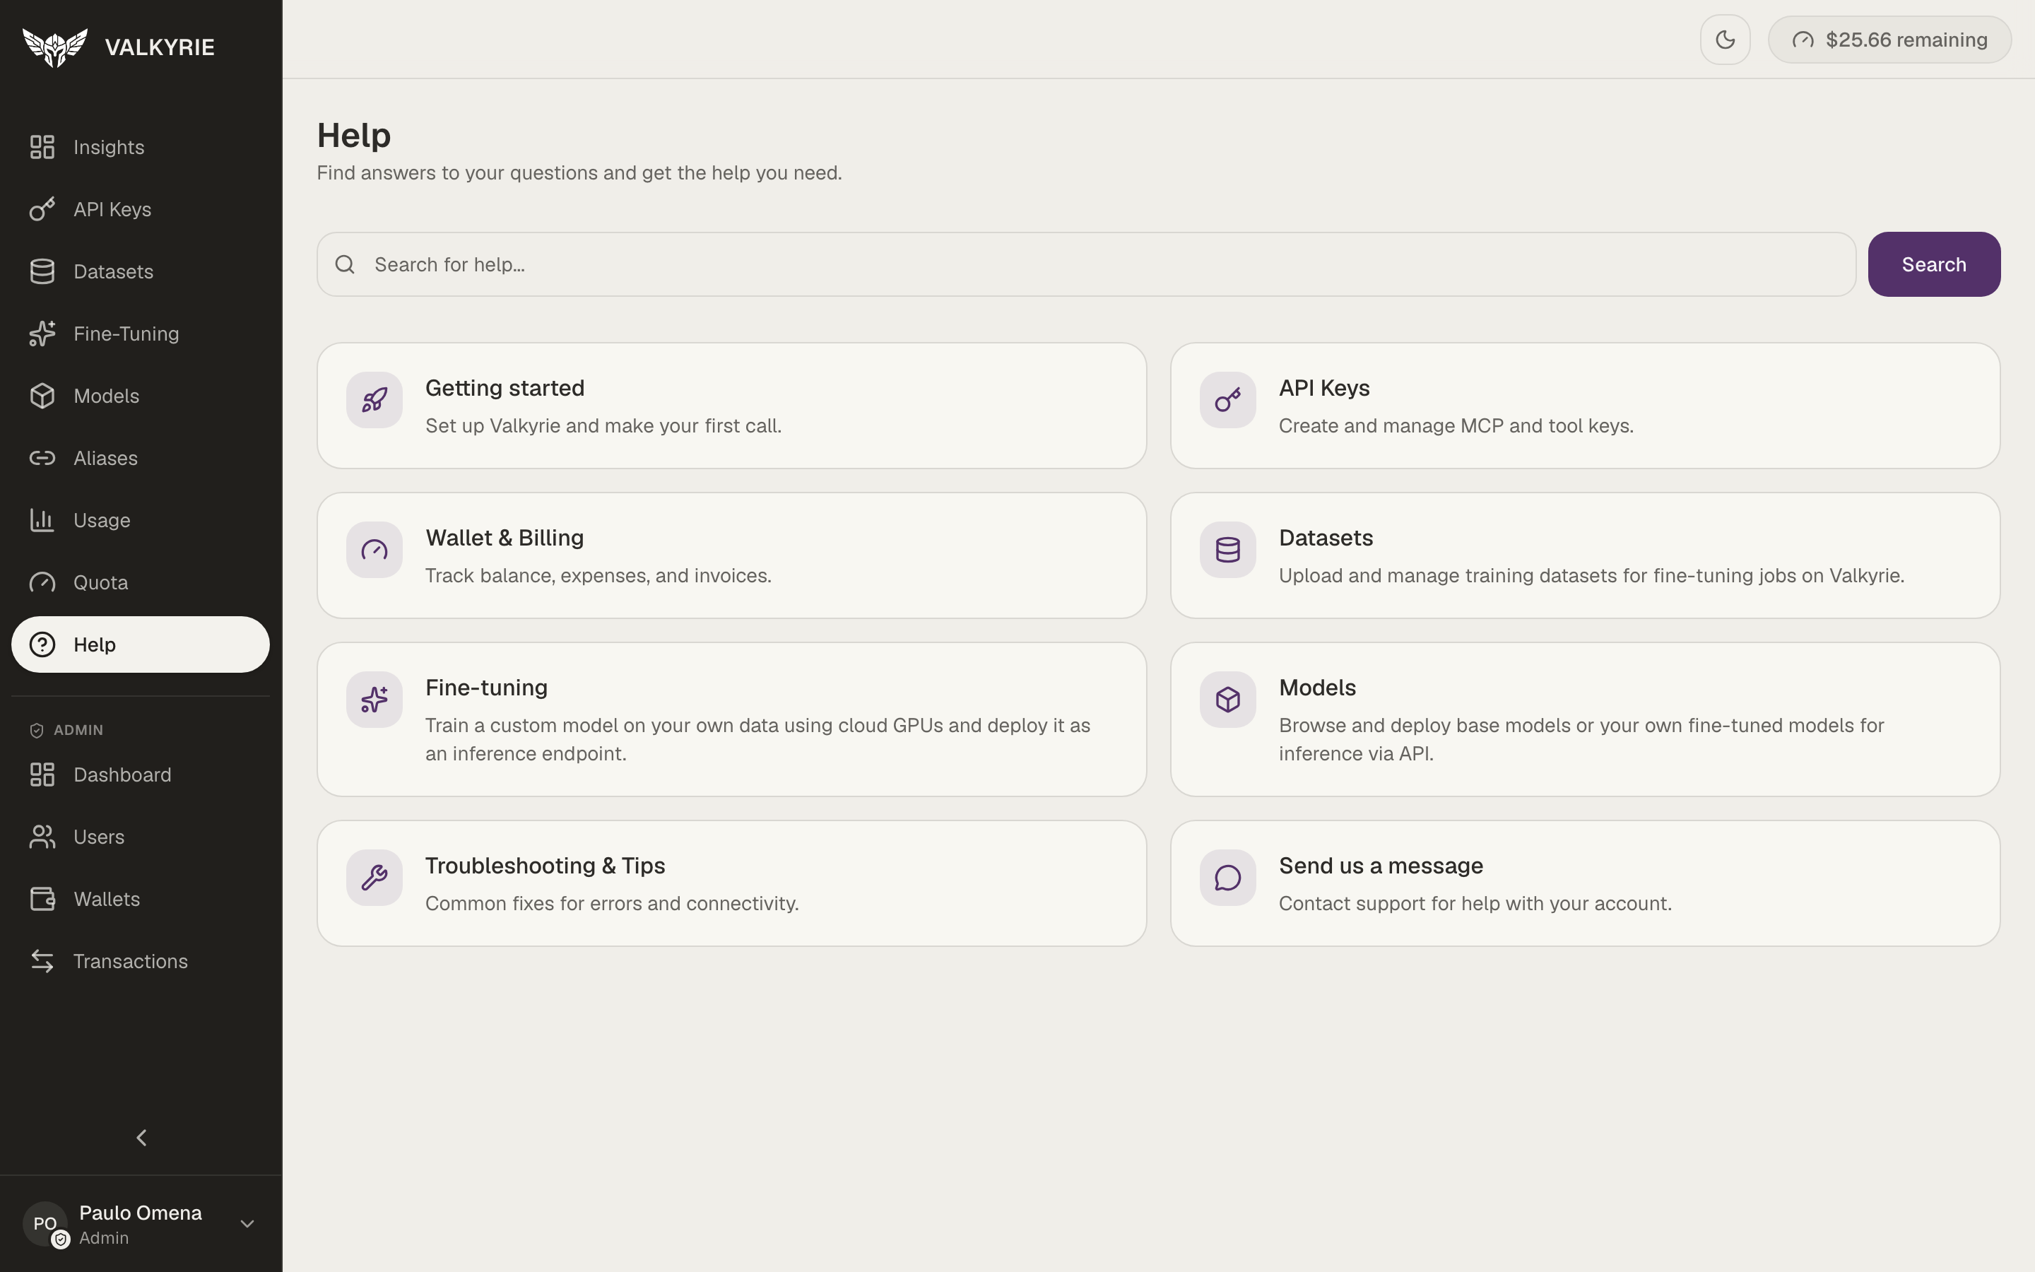Open the Wallet & Billing help title

(x=505, y=538)
